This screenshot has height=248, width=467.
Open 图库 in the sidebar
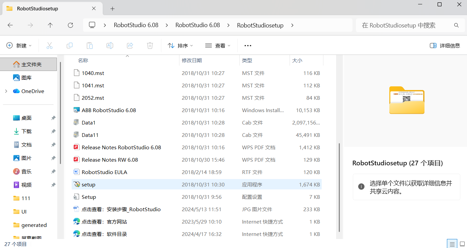(x=26, y=78)
